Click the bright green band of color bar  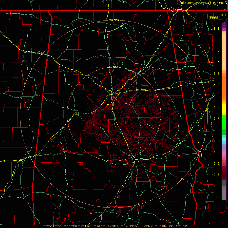click(x=224, y=122)
